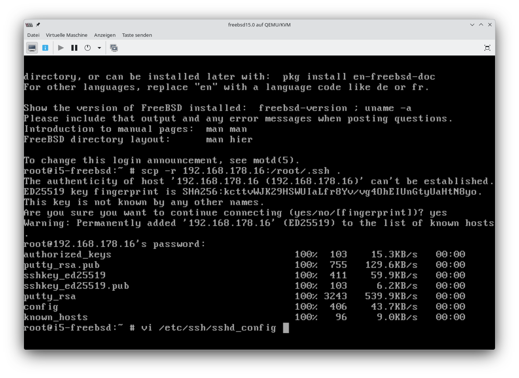Viewport: 519px width, 378px height.
Task: Click the '3243' file size value
Action: click(x=335, y=296)
